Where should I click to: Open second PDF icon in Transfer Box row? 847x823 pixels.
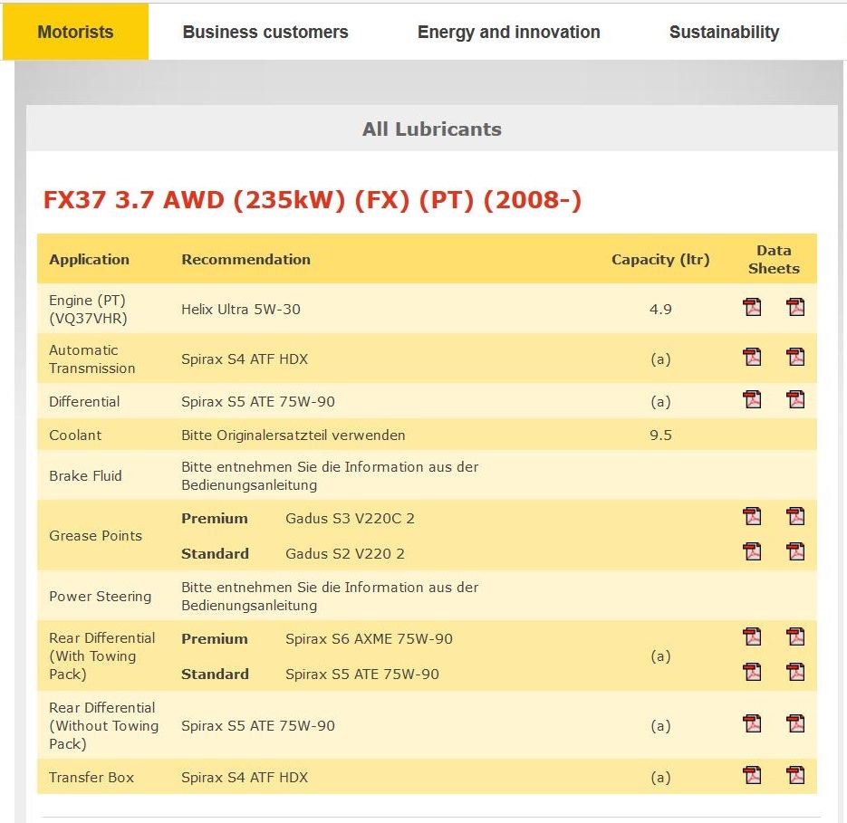795,776
